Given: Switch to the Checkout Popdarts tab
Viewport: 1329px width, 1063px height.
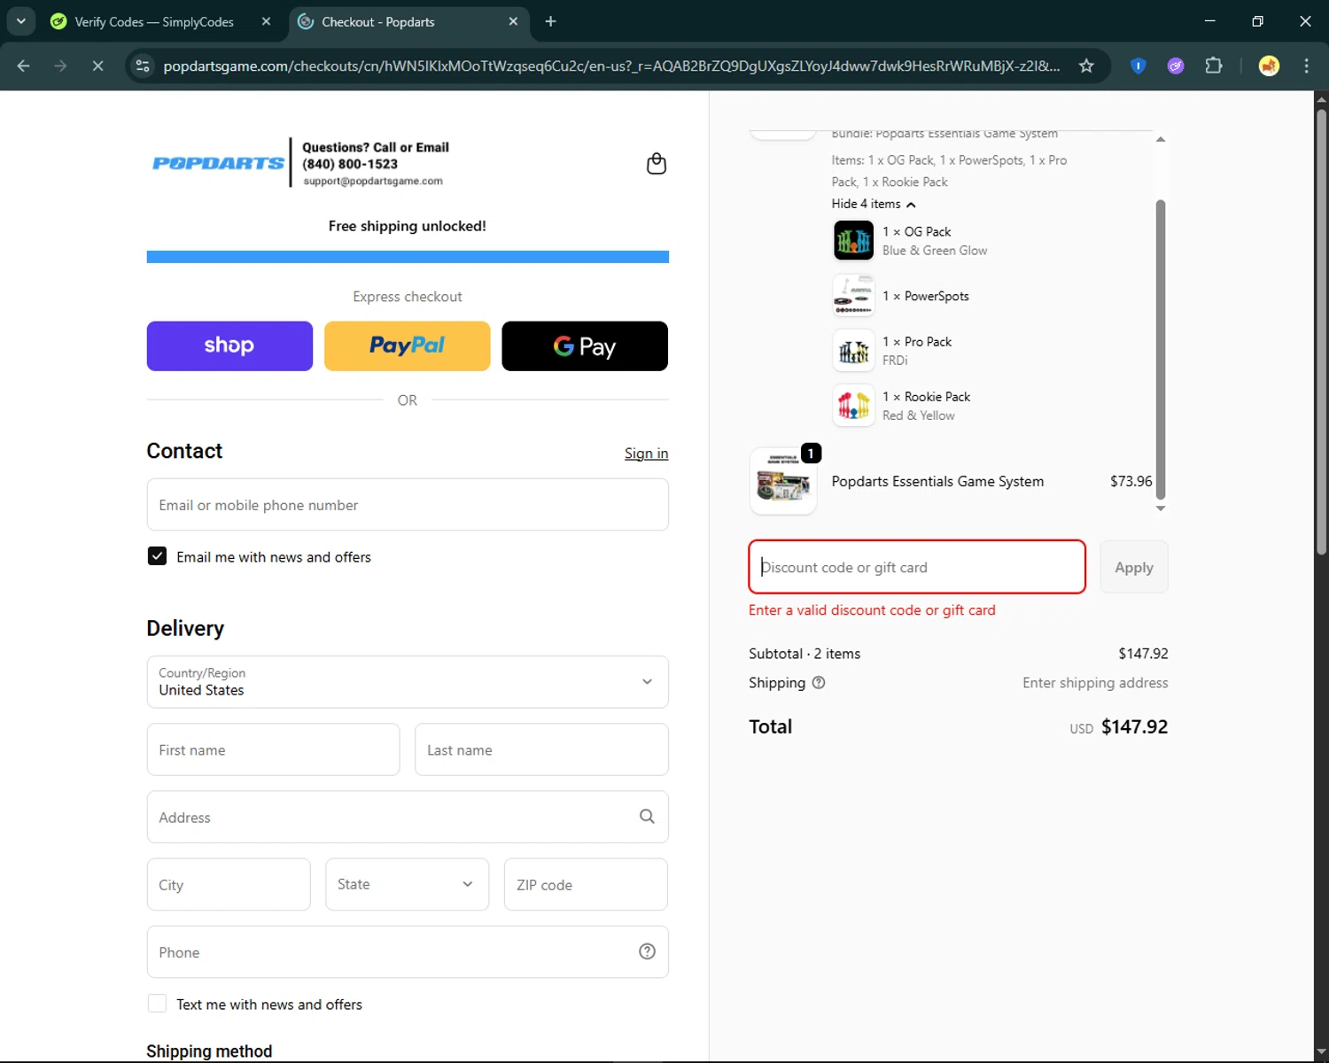Looking at the screenshot, I should click(x=378, y=21).
